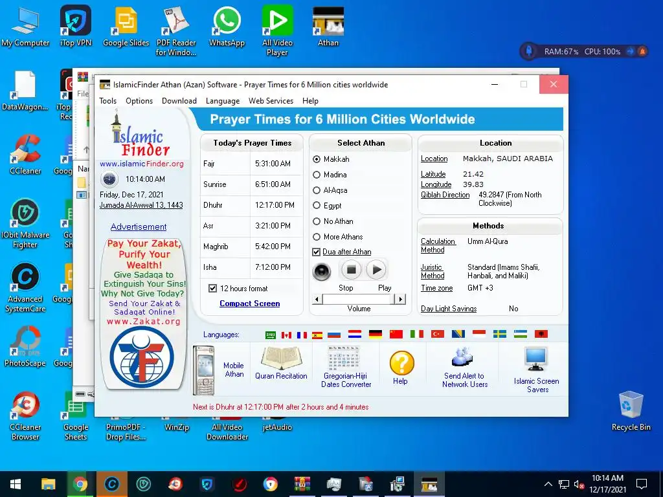Choose the Turkish flag language
663x497 pixels.
pos(438,335)
